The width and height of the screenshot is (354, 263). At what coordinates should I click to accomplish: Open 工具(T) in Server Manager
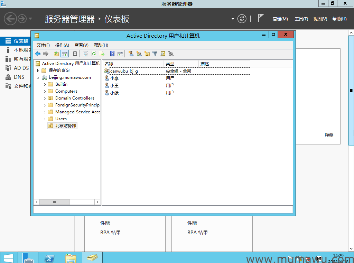(x=301, y=19)
